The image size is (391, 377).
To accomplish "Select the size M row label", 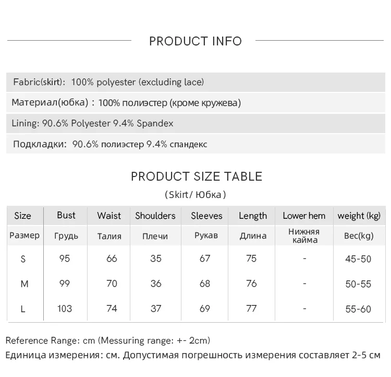I will [24, 284].
